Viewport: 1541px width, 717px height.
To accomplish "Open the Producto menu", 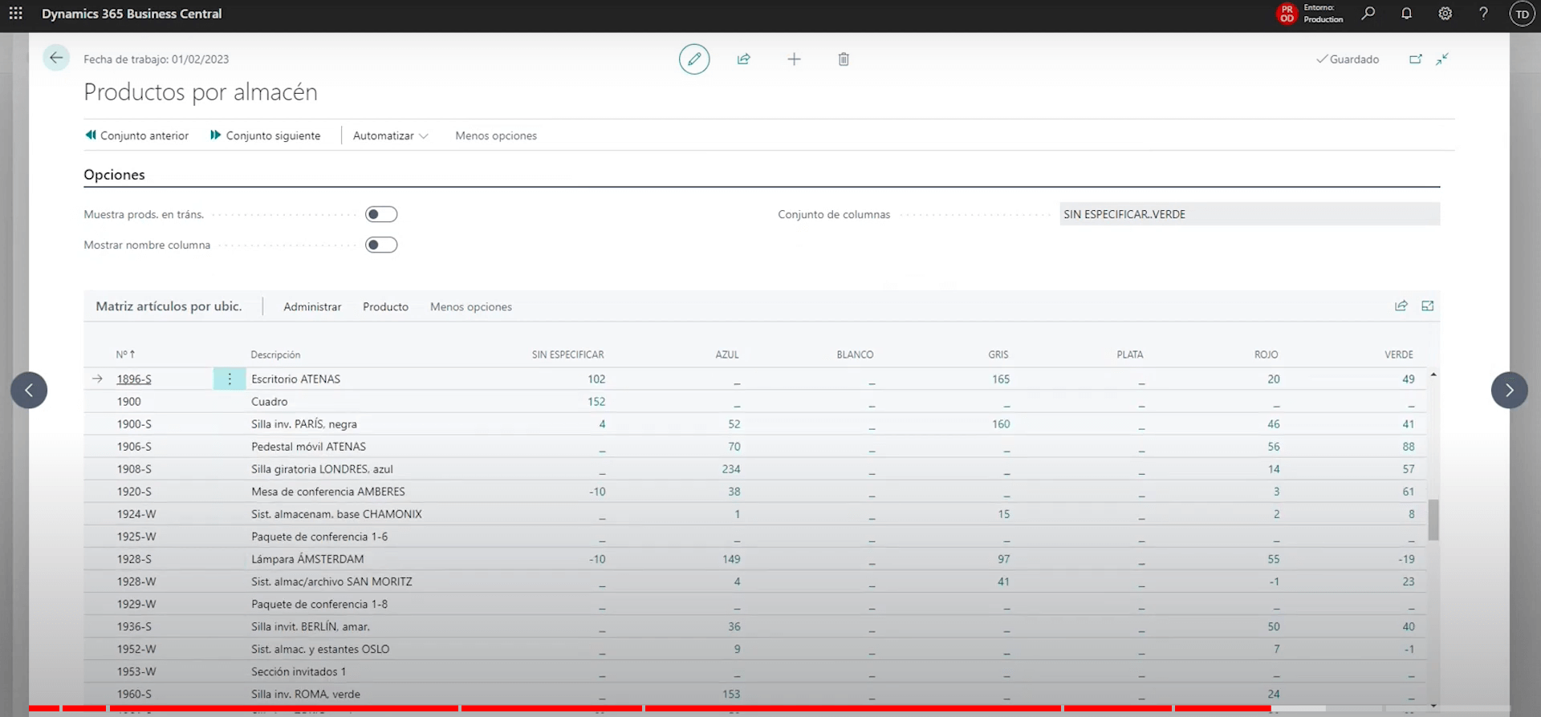I will click(x=385, y=306).
